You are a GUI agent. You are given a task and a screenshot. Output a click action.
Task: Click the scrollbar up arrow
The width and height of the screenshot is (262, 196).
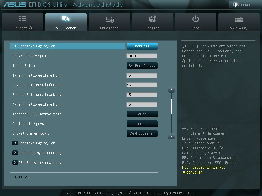[171, 90]
